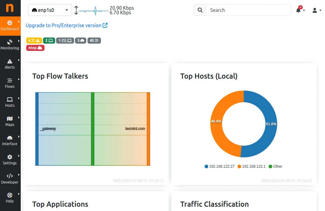Click the yellow alerts badge showing 6

pos(34,41)
